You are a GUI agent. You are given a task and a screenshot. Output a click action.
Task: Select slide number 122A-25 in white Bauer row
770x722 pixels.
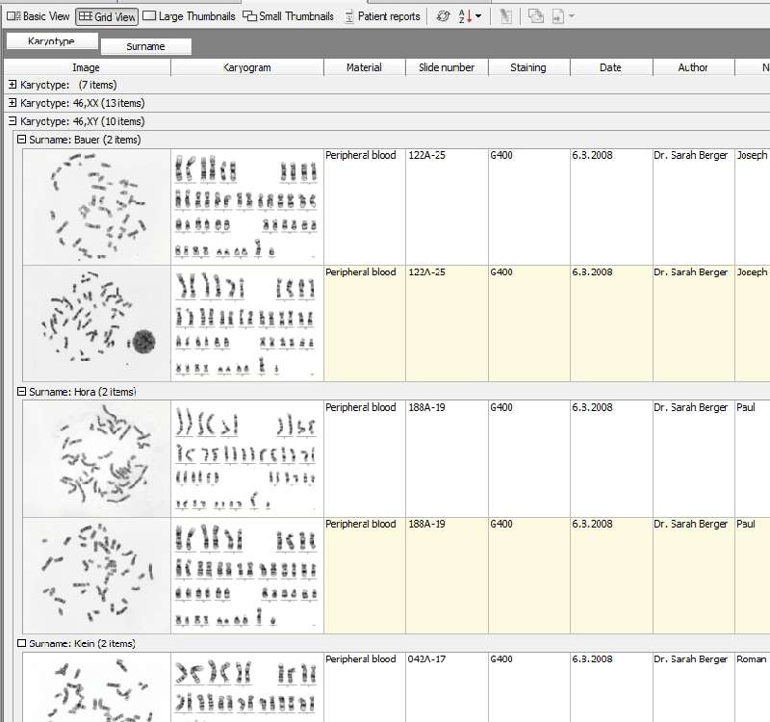426,155
